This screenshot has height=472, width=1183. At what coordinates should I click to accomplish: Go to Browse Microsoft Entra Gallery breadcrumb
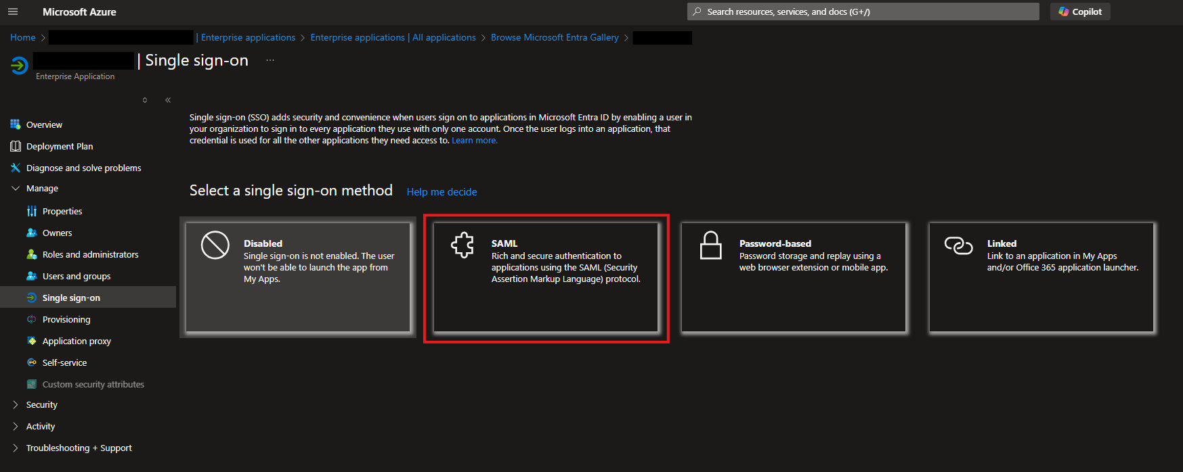[555, 37]
